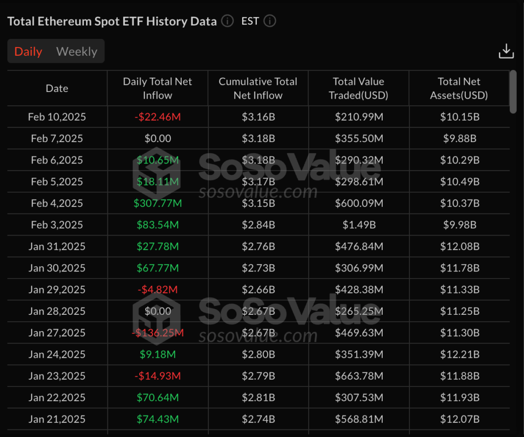Download the table data via download icon
This screenshot has height=437, width=524.
pos(506,51)
